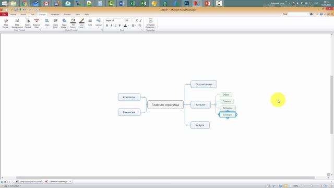Viewport: 334px width, 188px height.
Task: Open Windows Start button
Action: 4,4
